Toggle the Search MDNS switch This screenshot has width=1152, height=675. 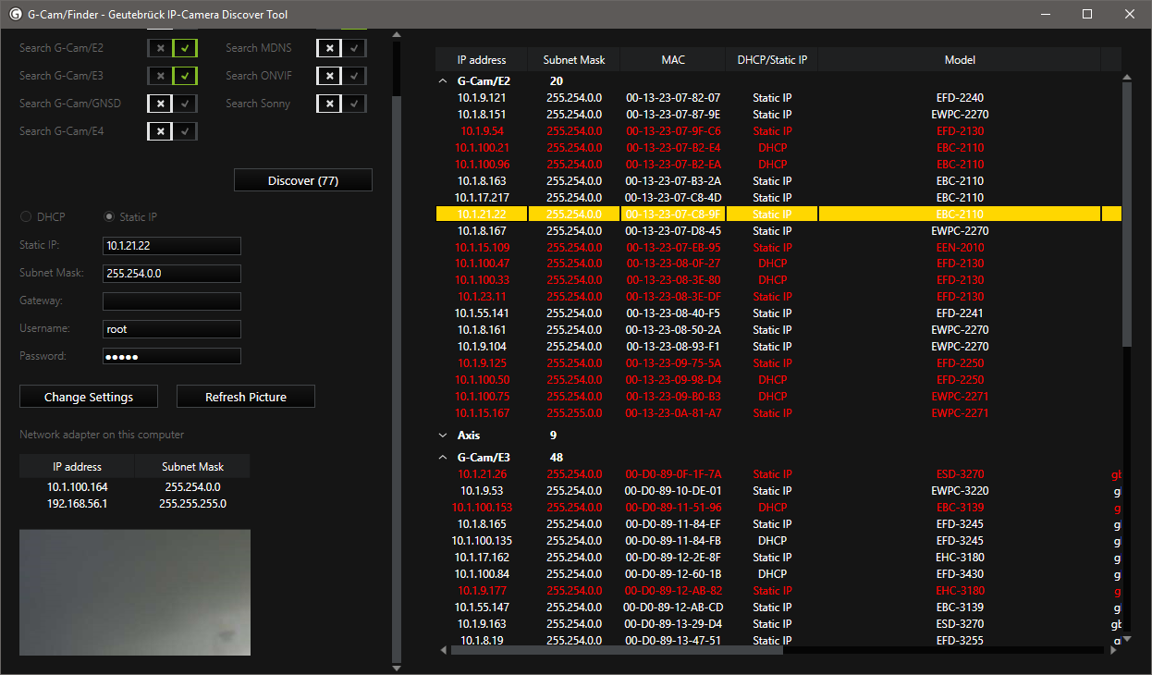pyautogui.click(x=342, y=48)
